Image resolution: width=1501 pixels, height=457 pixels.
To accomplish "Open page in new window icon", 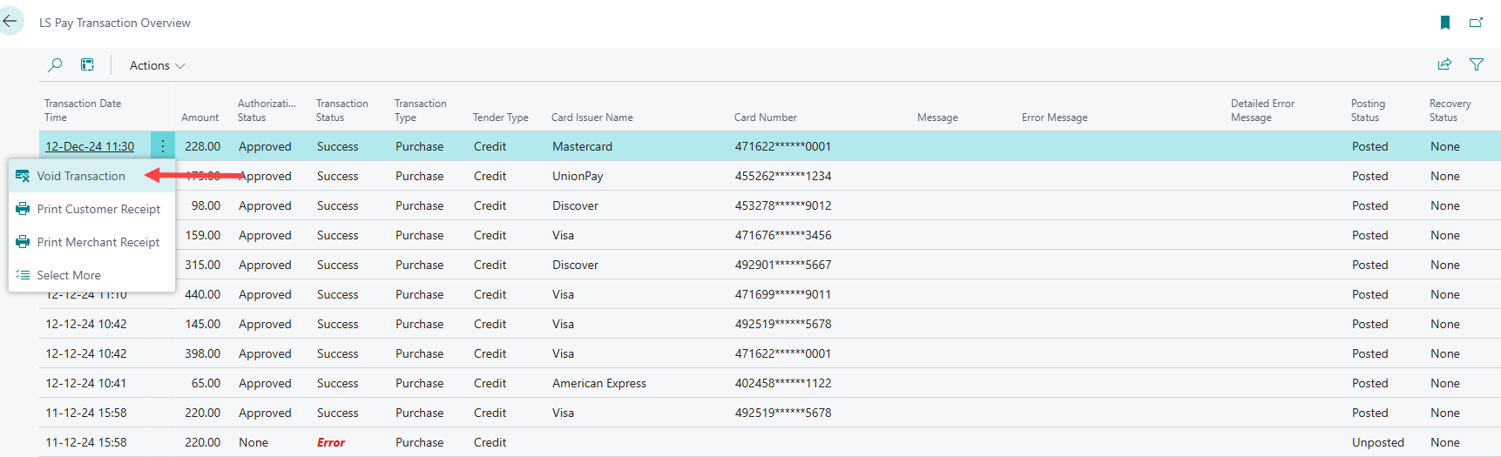I will click(x=1476, y=23).
